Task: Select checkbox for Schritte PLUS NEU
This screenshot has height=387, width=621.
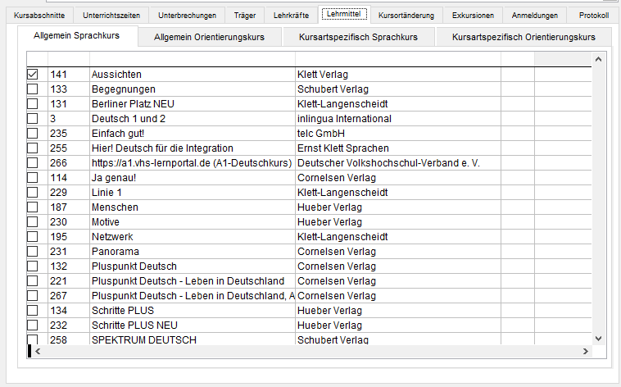Action: pos(33,326)
